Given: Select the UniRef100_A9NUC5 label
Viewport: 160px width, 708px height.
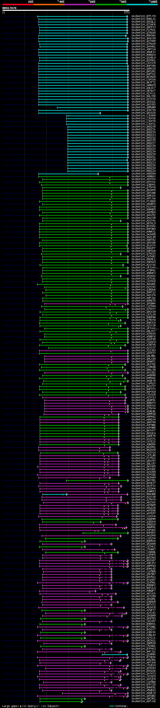Looking at the screenshot, I should [x=143, y=85].
